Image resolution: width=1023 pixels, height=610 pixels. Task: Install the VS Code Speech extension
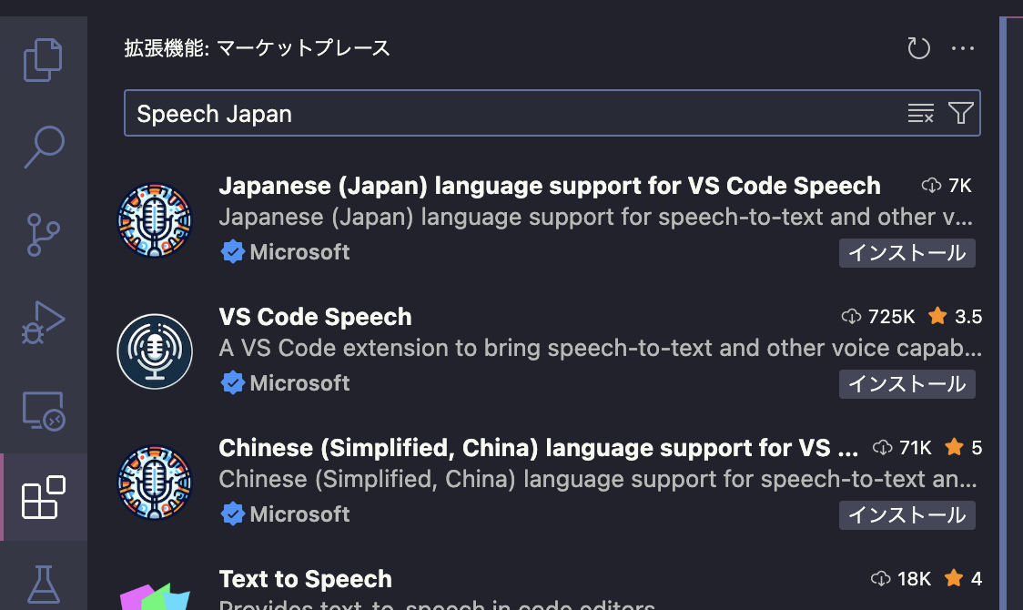[x=907, y=383]
